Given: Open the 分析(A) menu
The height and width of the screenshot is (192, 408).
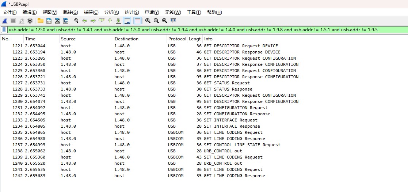Looking at the screenshot, I should point(111,12).
